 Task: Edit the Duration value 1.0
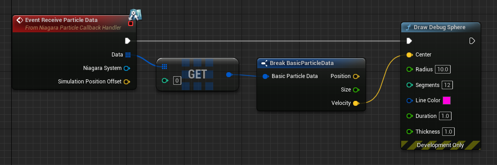[445, 116]
